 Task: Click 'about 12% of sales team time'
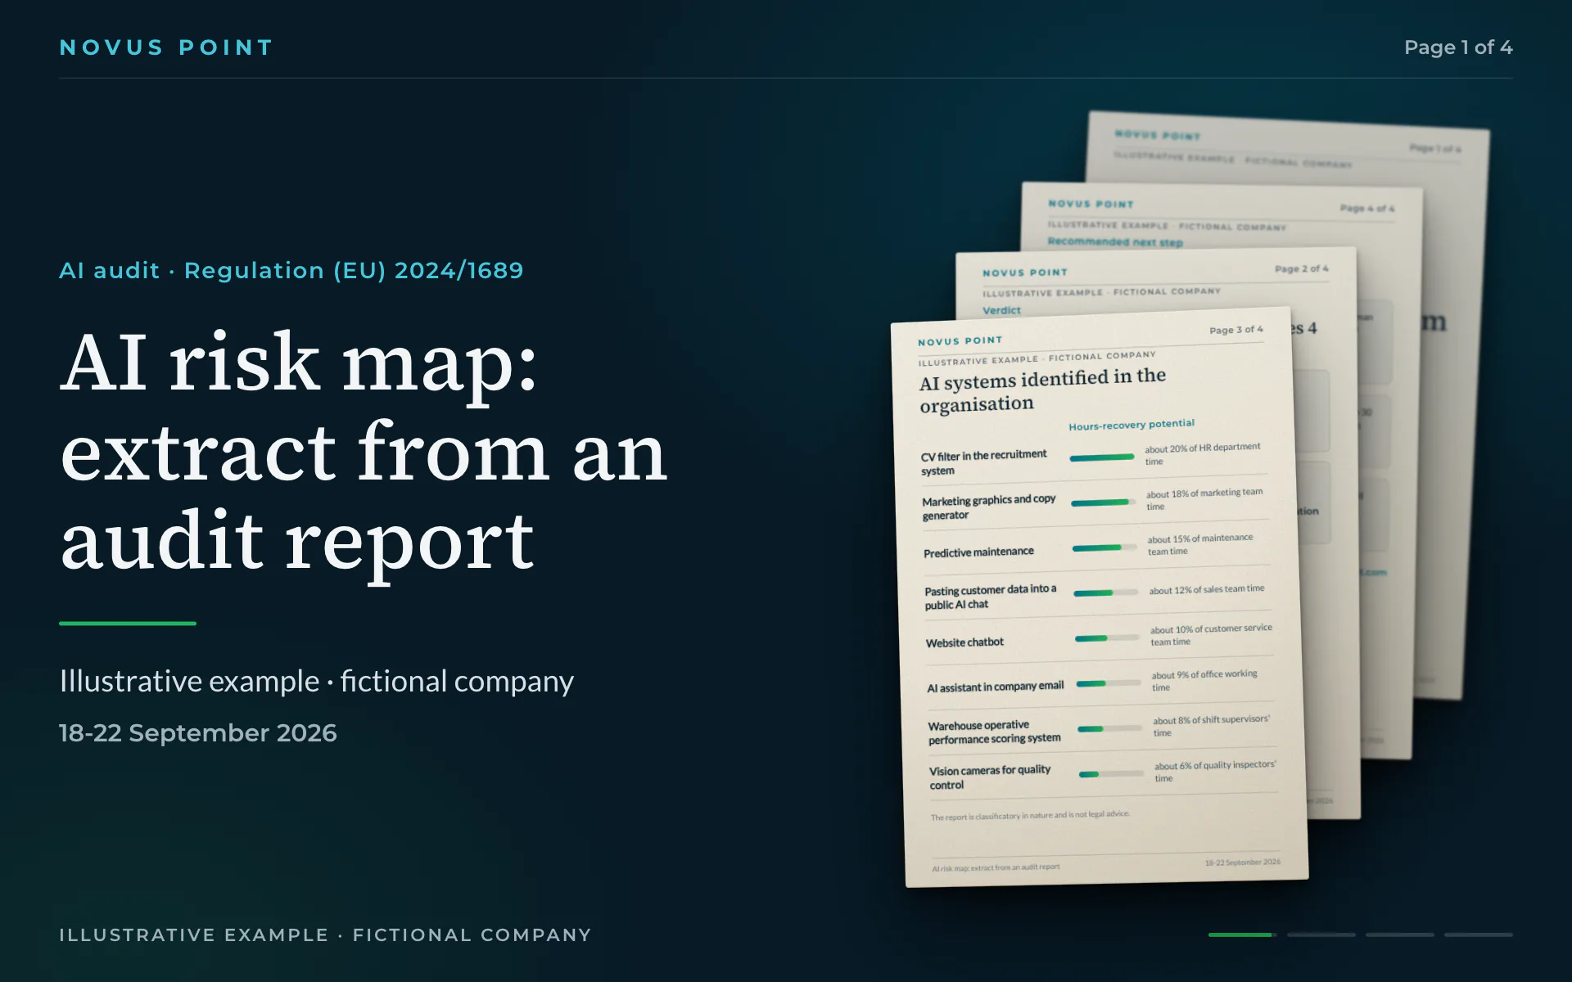(1207, 589)
